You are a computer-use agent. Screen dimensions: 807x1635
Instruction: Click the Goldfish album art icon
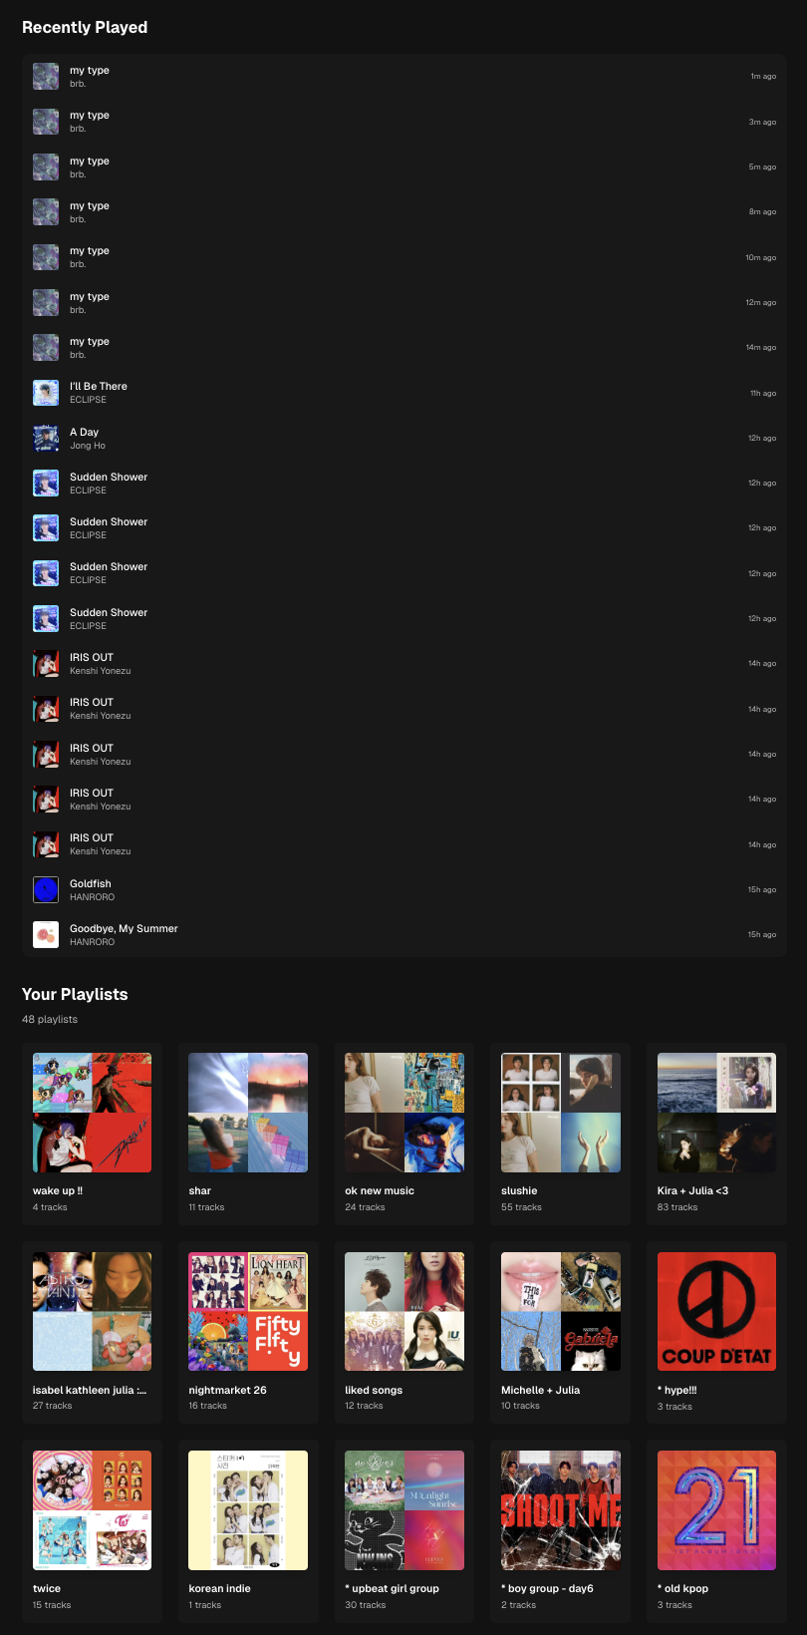click(x=46, y=889)
